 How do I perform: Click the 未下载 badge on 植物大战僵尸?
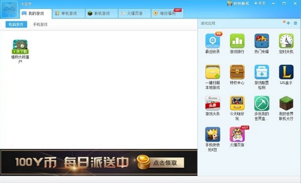click(20, 52)
